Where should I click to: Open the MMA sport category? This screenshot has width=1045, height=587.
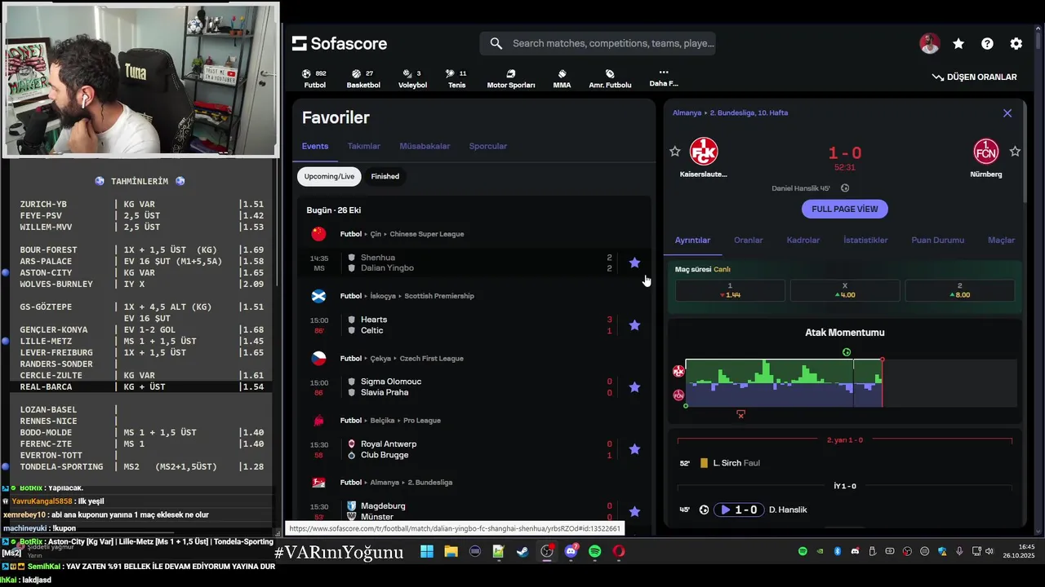562,79
